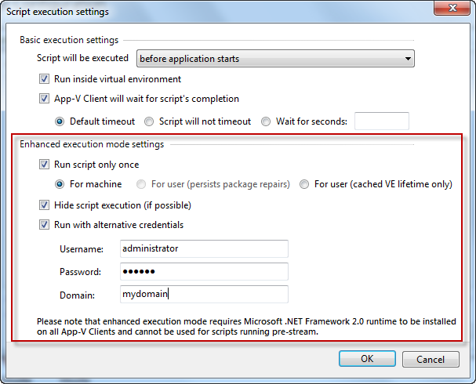Image resolution: width=476 pixels, height=384 pixels.
Task: Select the 'Default timeout' radio button
Action: click(x=60, y=121)
